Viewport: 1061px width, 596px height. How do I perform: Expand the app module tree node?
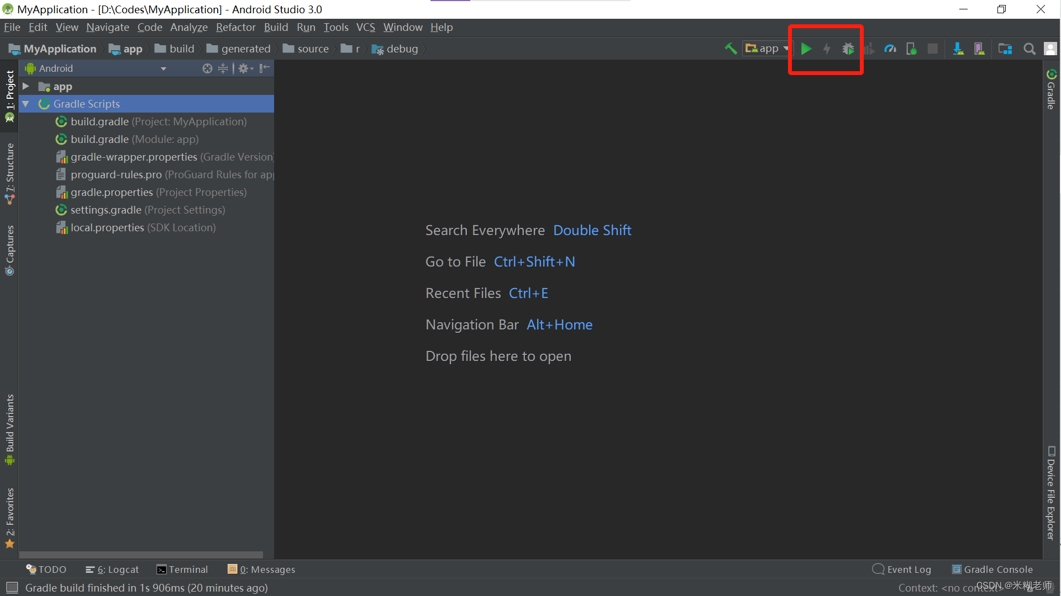26,86
